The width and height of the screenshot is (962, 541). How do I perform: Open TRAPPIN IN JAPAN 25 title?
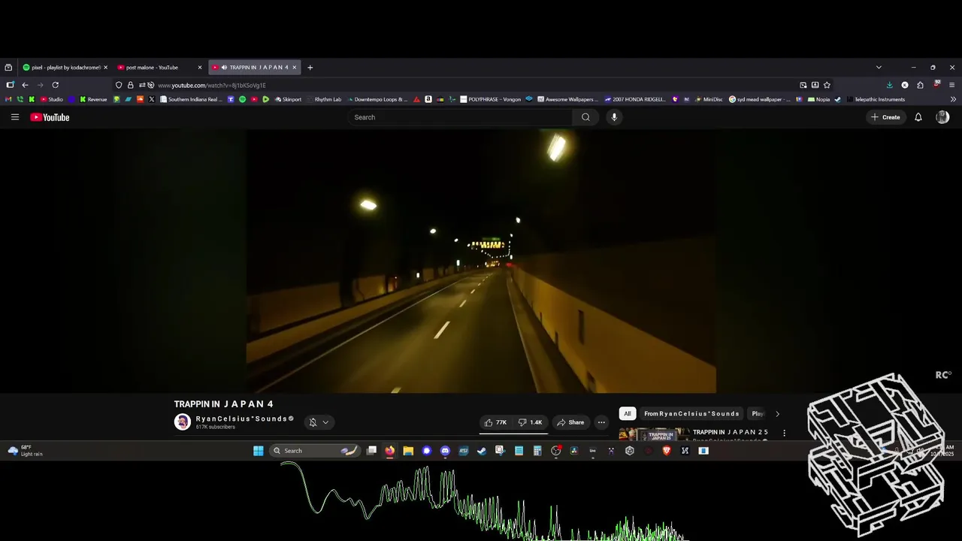731,432
